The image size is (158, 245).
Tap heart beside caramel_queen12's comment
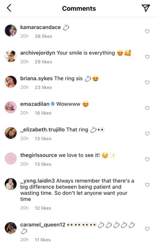tap(147, 229)
